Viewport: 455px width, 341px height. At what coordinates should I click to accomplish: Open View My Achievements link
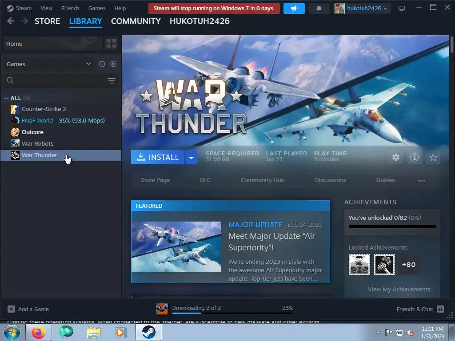point(399,289)
